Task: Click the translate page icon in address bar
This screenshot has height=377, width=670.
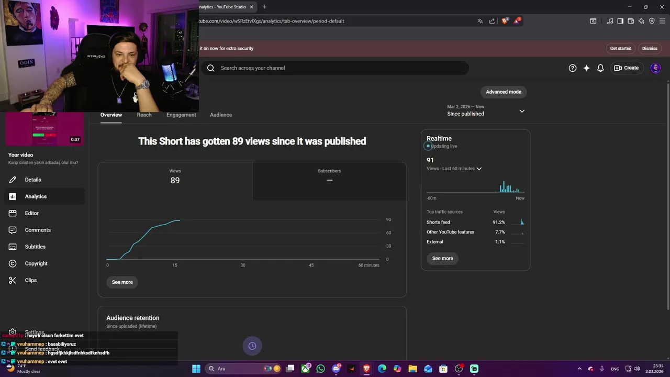Action: pyautogui.click(x=480, y=21)
